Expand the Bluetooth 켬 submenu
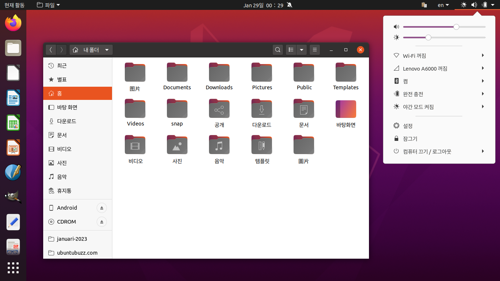500x281 pixels. tap(439, 81)
